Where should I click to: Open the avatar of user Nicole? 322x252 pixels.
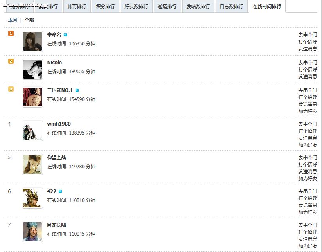click(32, 69)
